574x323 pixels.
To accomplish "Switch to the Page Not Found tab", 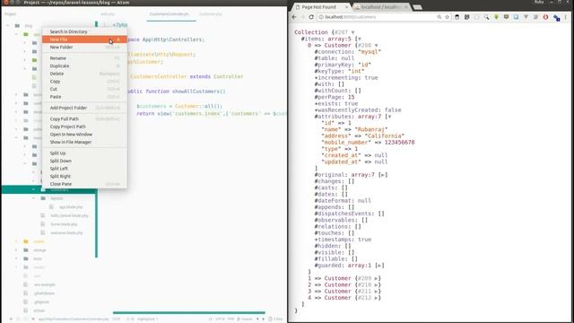I will (318, 7).
